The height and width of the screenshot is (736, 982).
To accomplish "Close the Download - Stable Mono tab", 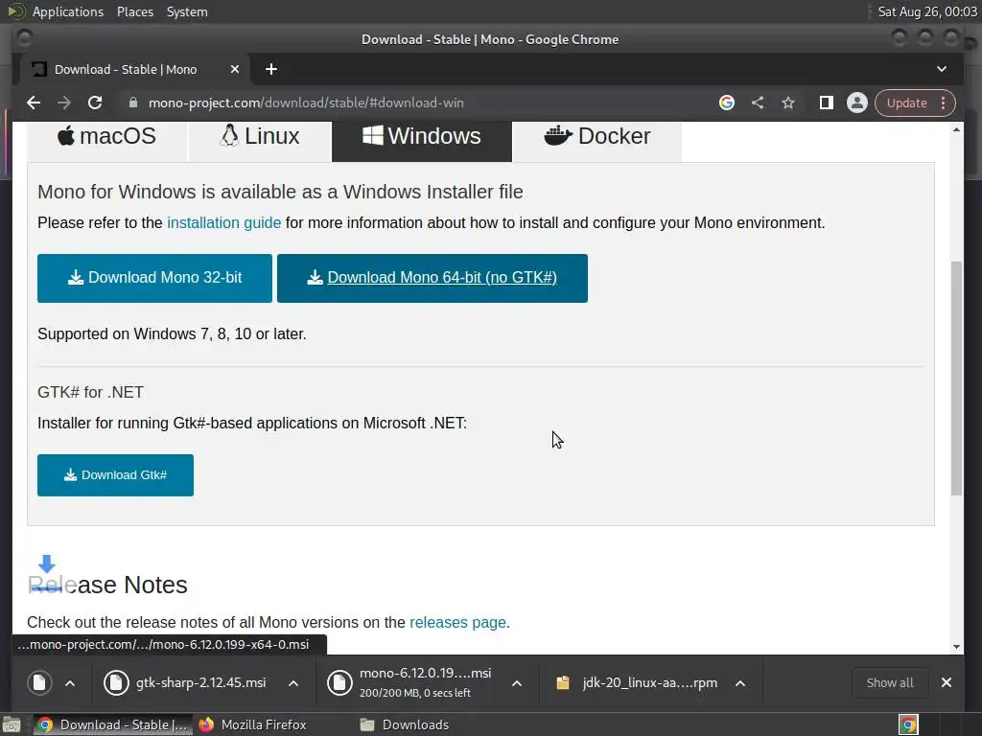I will [x=235, y=69].
